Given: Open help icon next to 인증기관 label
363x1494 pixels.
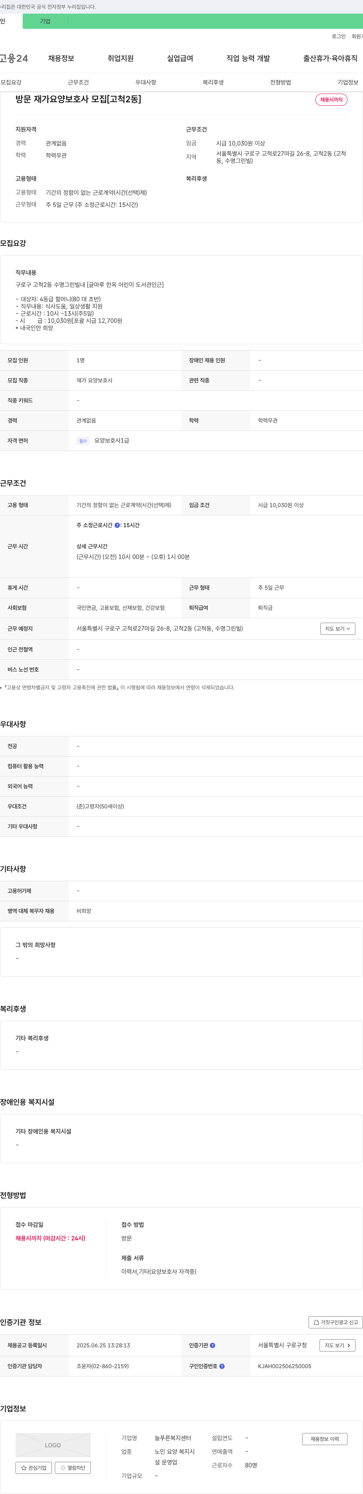Looking at the screenshot, I should pos(213,1345).
